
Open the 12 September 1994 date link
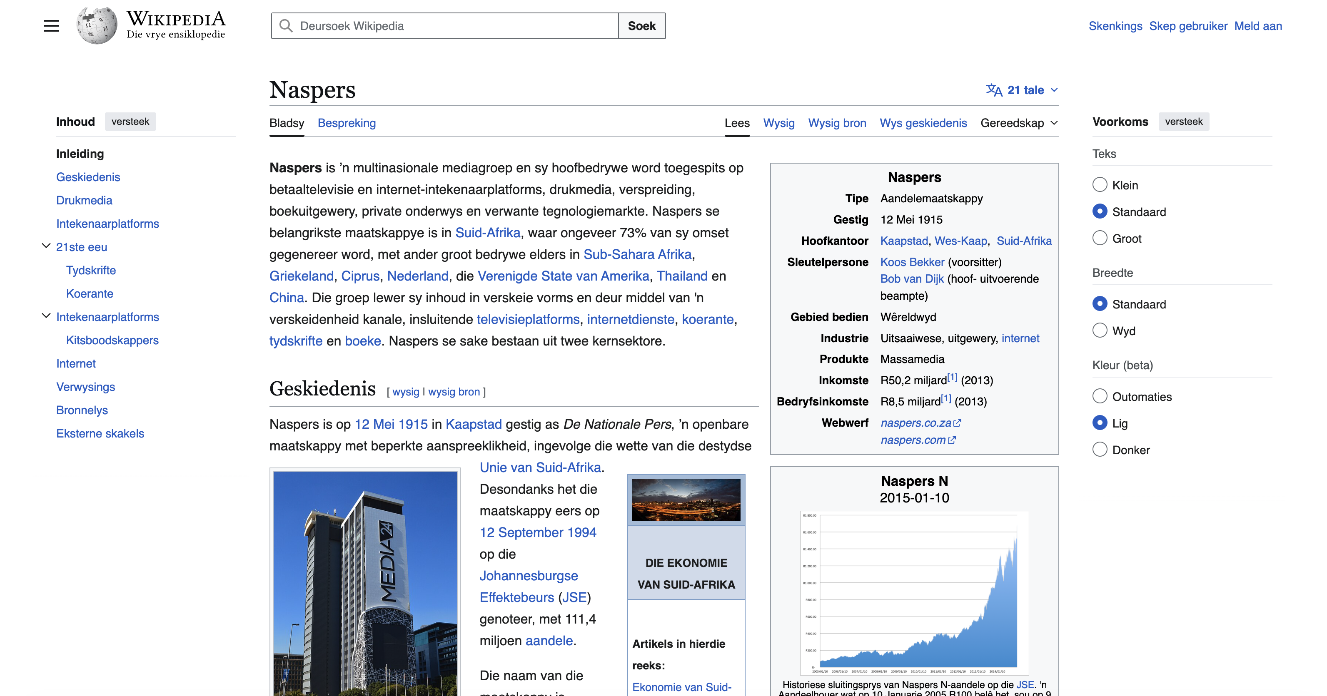click(x=538, y=532)
